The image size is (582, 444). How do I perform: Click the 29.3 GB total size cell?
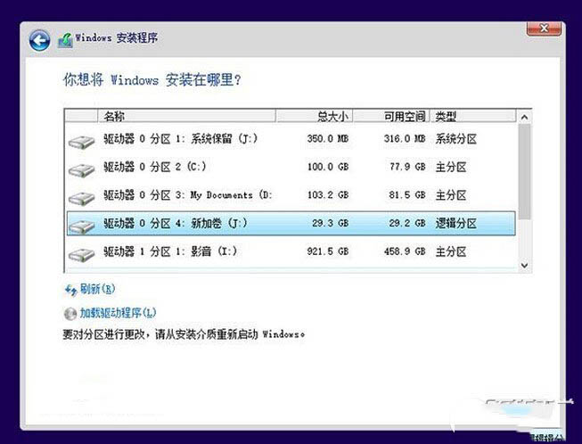tap(330, 223)
